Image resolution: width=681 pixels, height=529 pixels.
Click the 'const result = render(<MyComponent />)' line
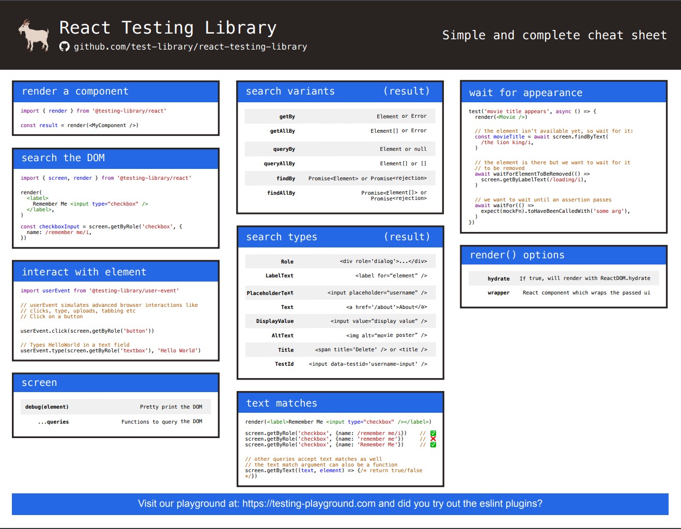[x=80, y=126]
